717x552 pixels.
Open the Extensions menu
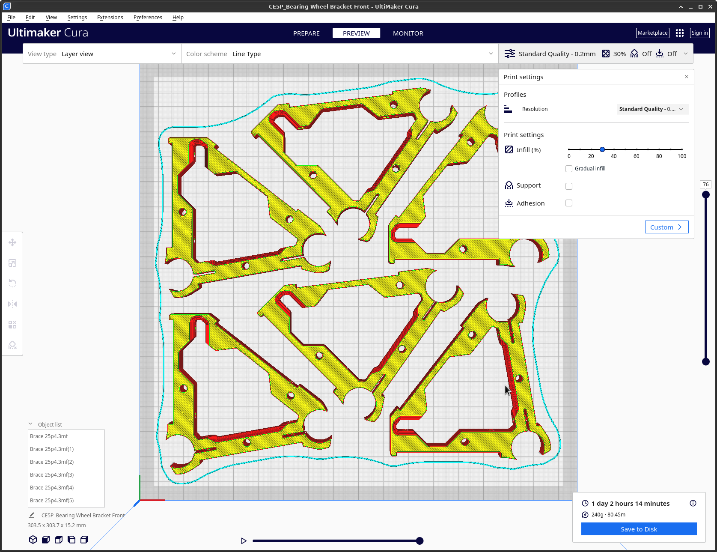[x=110, y=18]
